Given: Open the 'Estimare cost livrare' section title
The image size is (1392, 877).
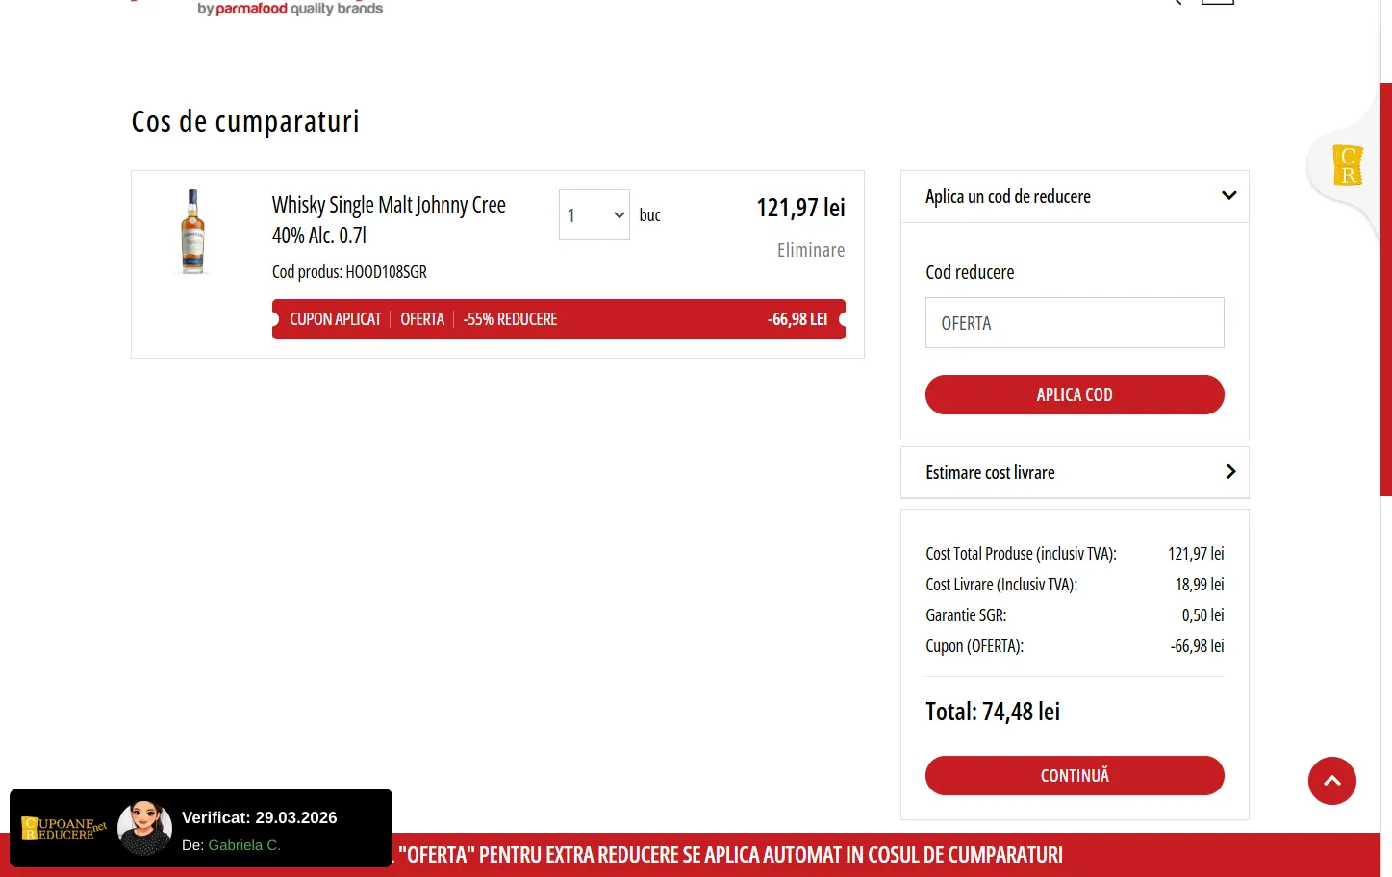Looking at the screenshot, I should [990, 473].
